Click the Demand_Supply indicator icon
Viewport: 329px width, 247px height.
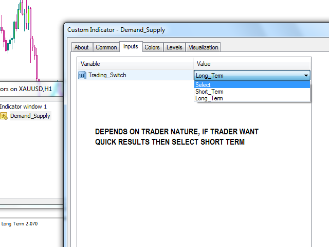click(x=4, y=116)
